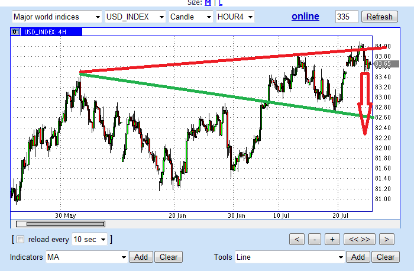The height and width of the screenshot is (274, 414).
Task: Click the + zoom in button
Action: click(332, 240)
